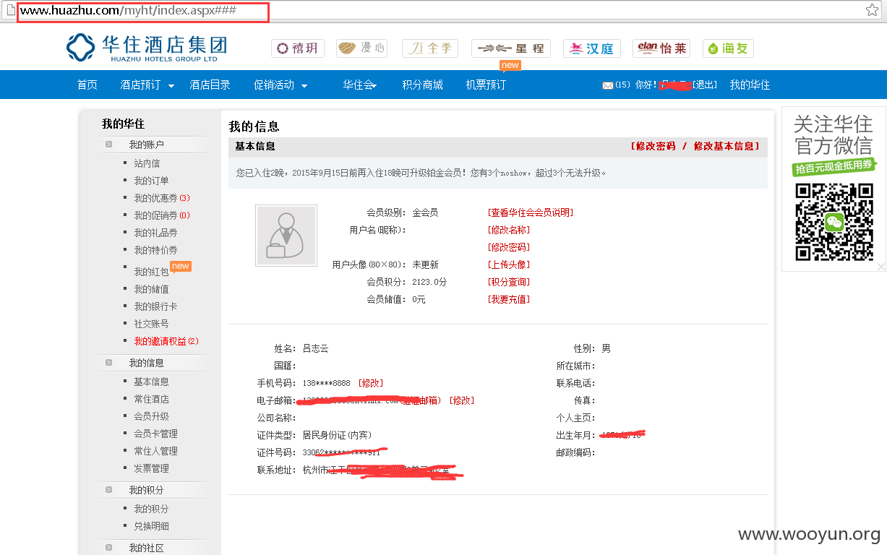Open 我的银行卡 in the sidebar

pos(155,306)
